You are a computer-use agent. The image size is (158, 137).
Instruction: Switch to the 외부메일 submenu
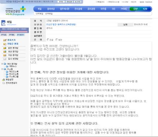coord(49,14)
